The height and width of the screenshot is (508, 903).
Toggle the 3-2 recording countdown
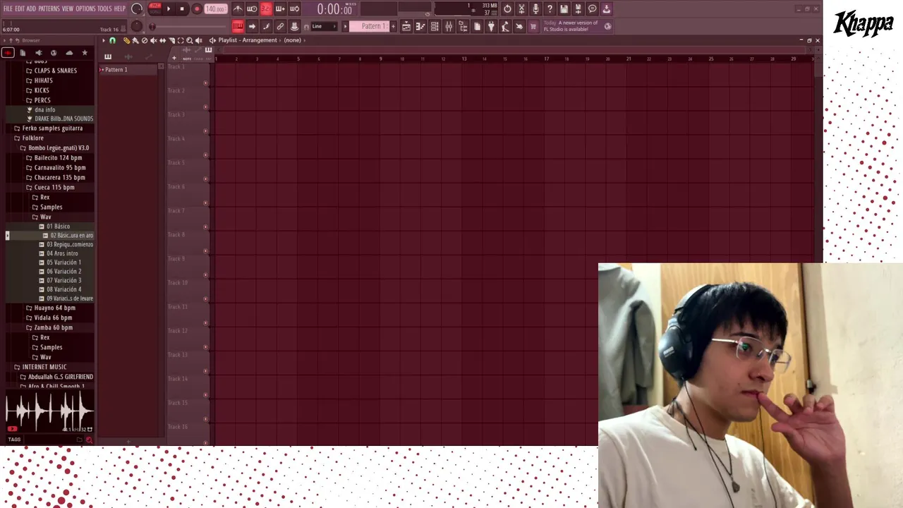(266, 9)
